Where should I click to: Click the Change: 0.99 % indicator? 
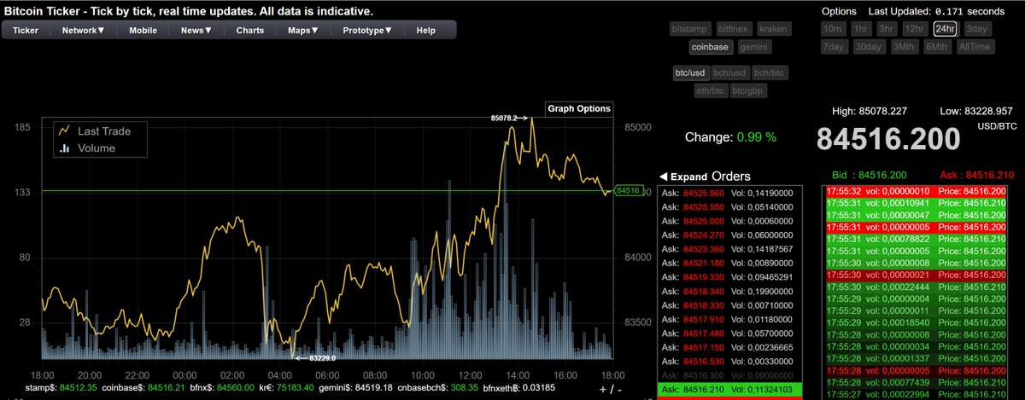point(731,136)
